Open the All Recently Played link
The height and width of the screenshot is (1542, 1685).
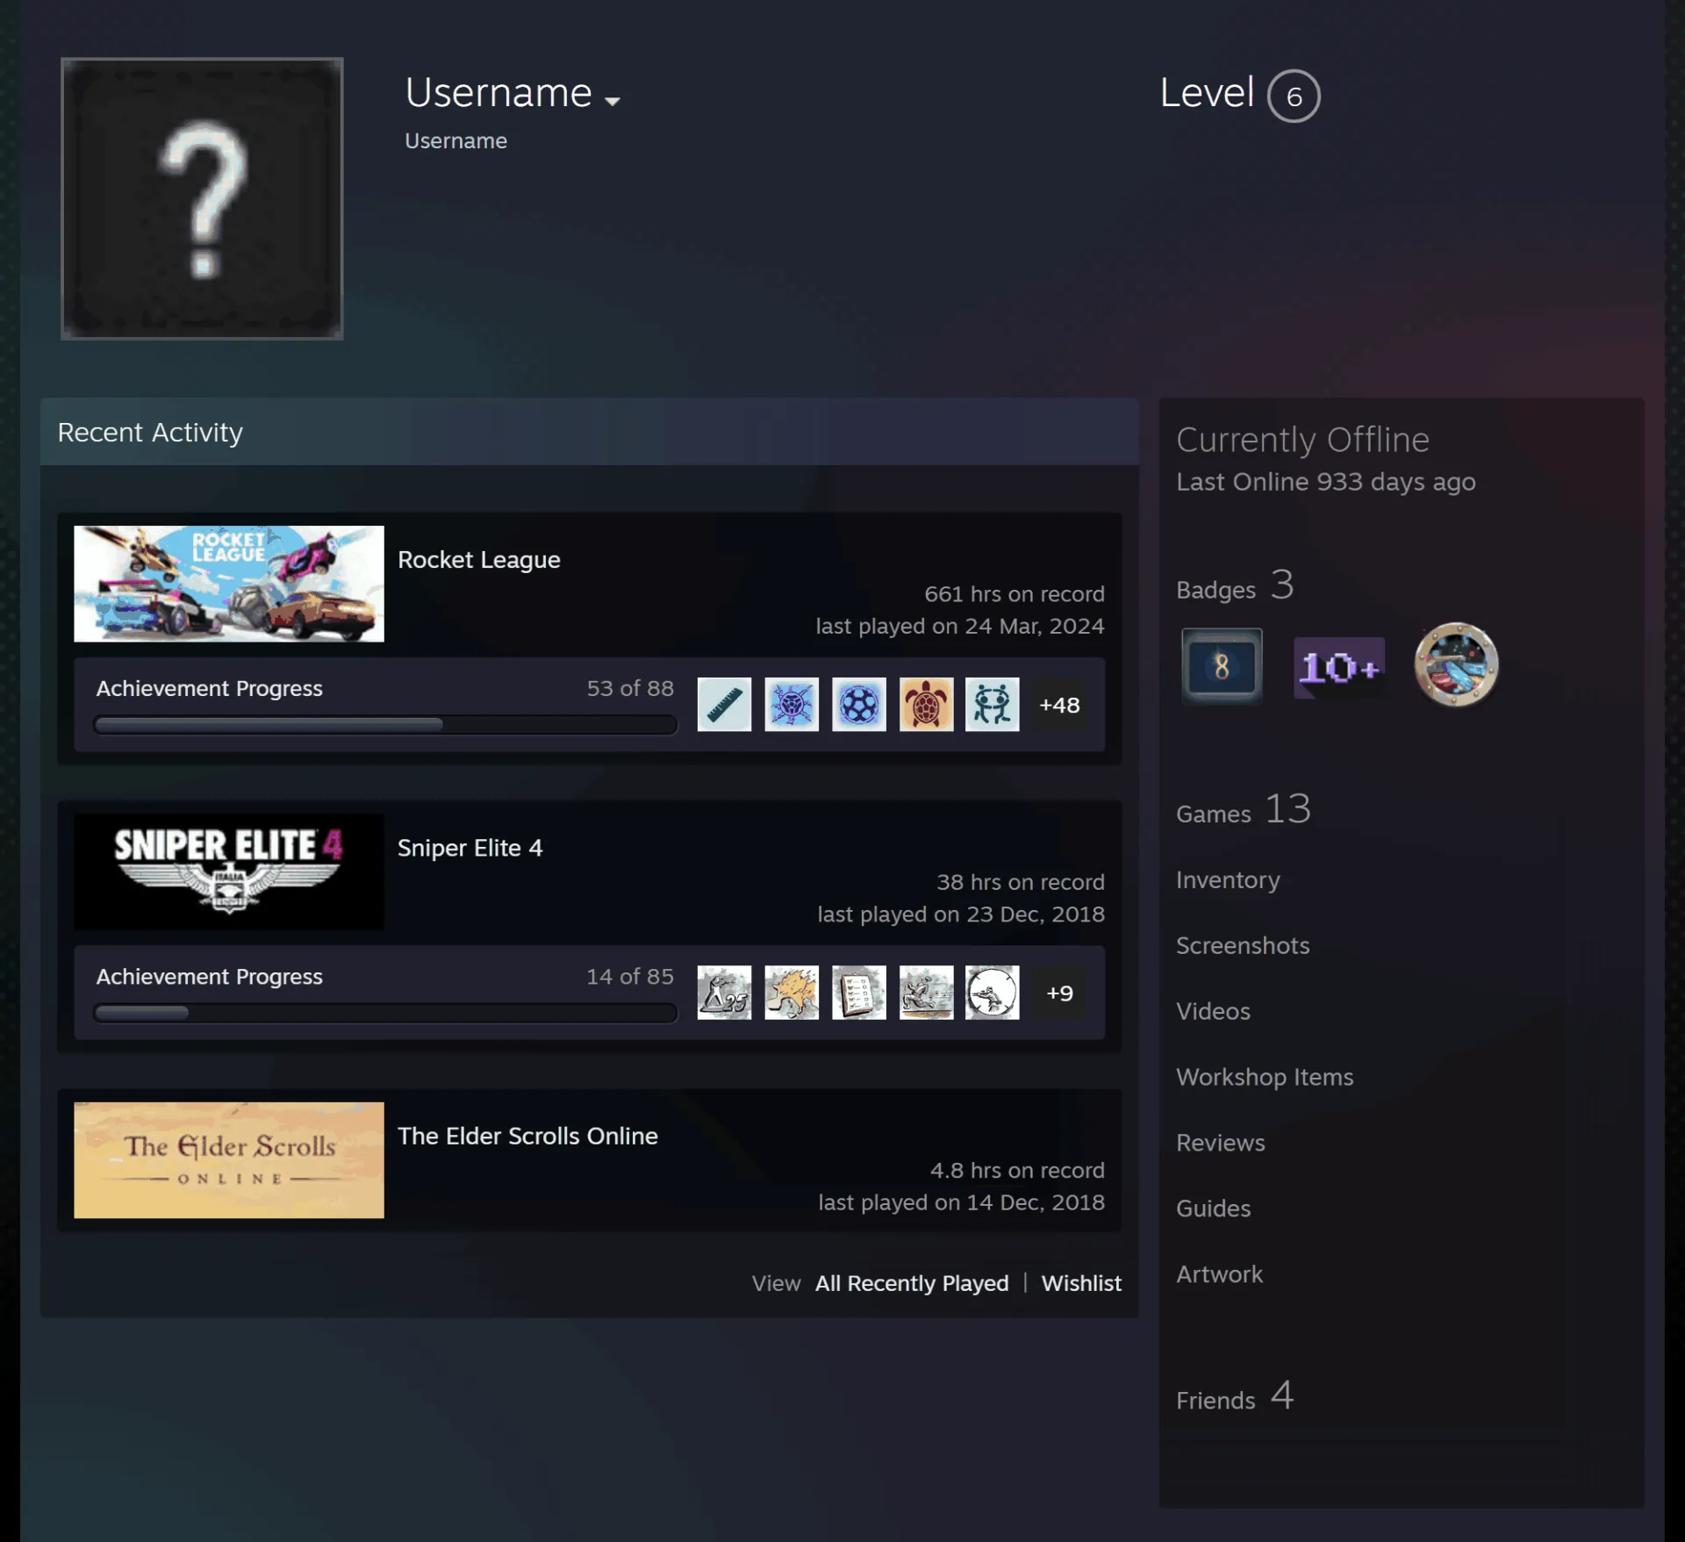912,1283
